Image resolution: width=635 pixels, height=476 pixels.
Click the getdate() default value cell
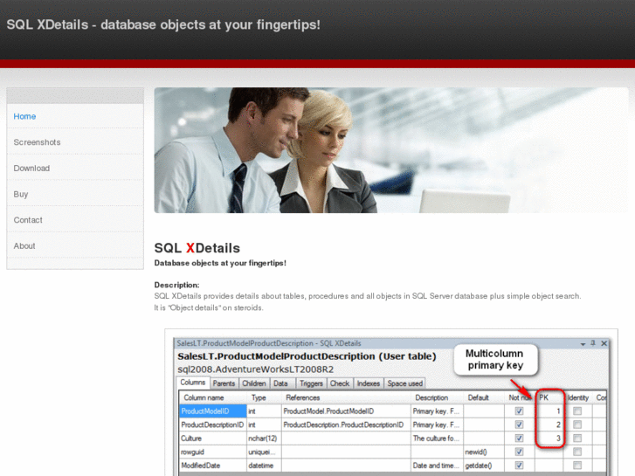[x=484, y=466]
